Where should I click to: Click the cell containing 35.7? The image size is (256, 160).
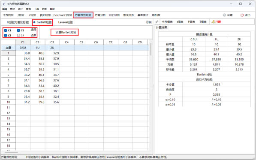coord(23,69)
